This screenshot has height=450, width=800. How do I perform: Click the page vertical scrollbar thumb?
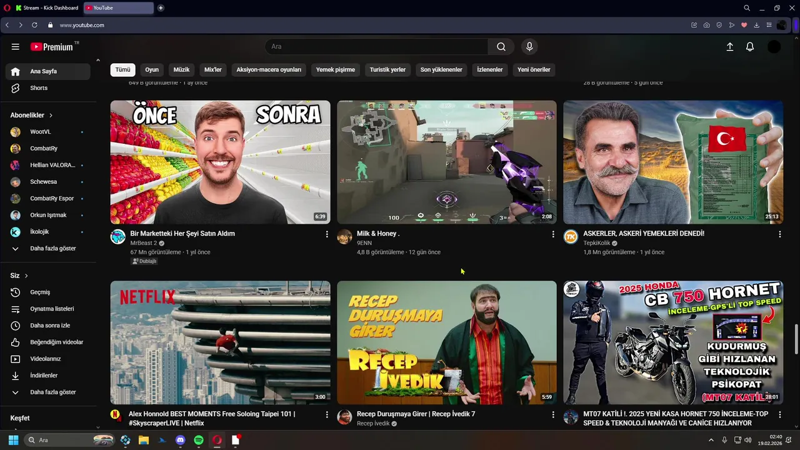coord(796,339)
